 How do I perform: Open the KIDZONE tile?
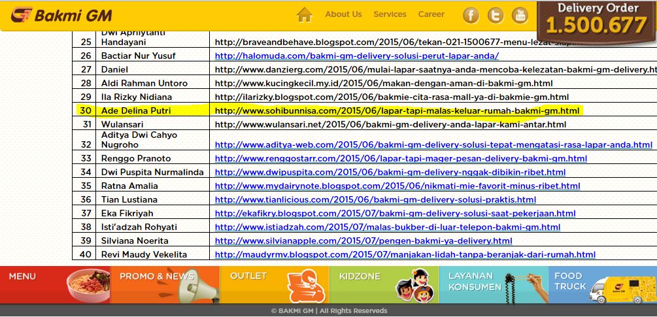click(384, 285)
